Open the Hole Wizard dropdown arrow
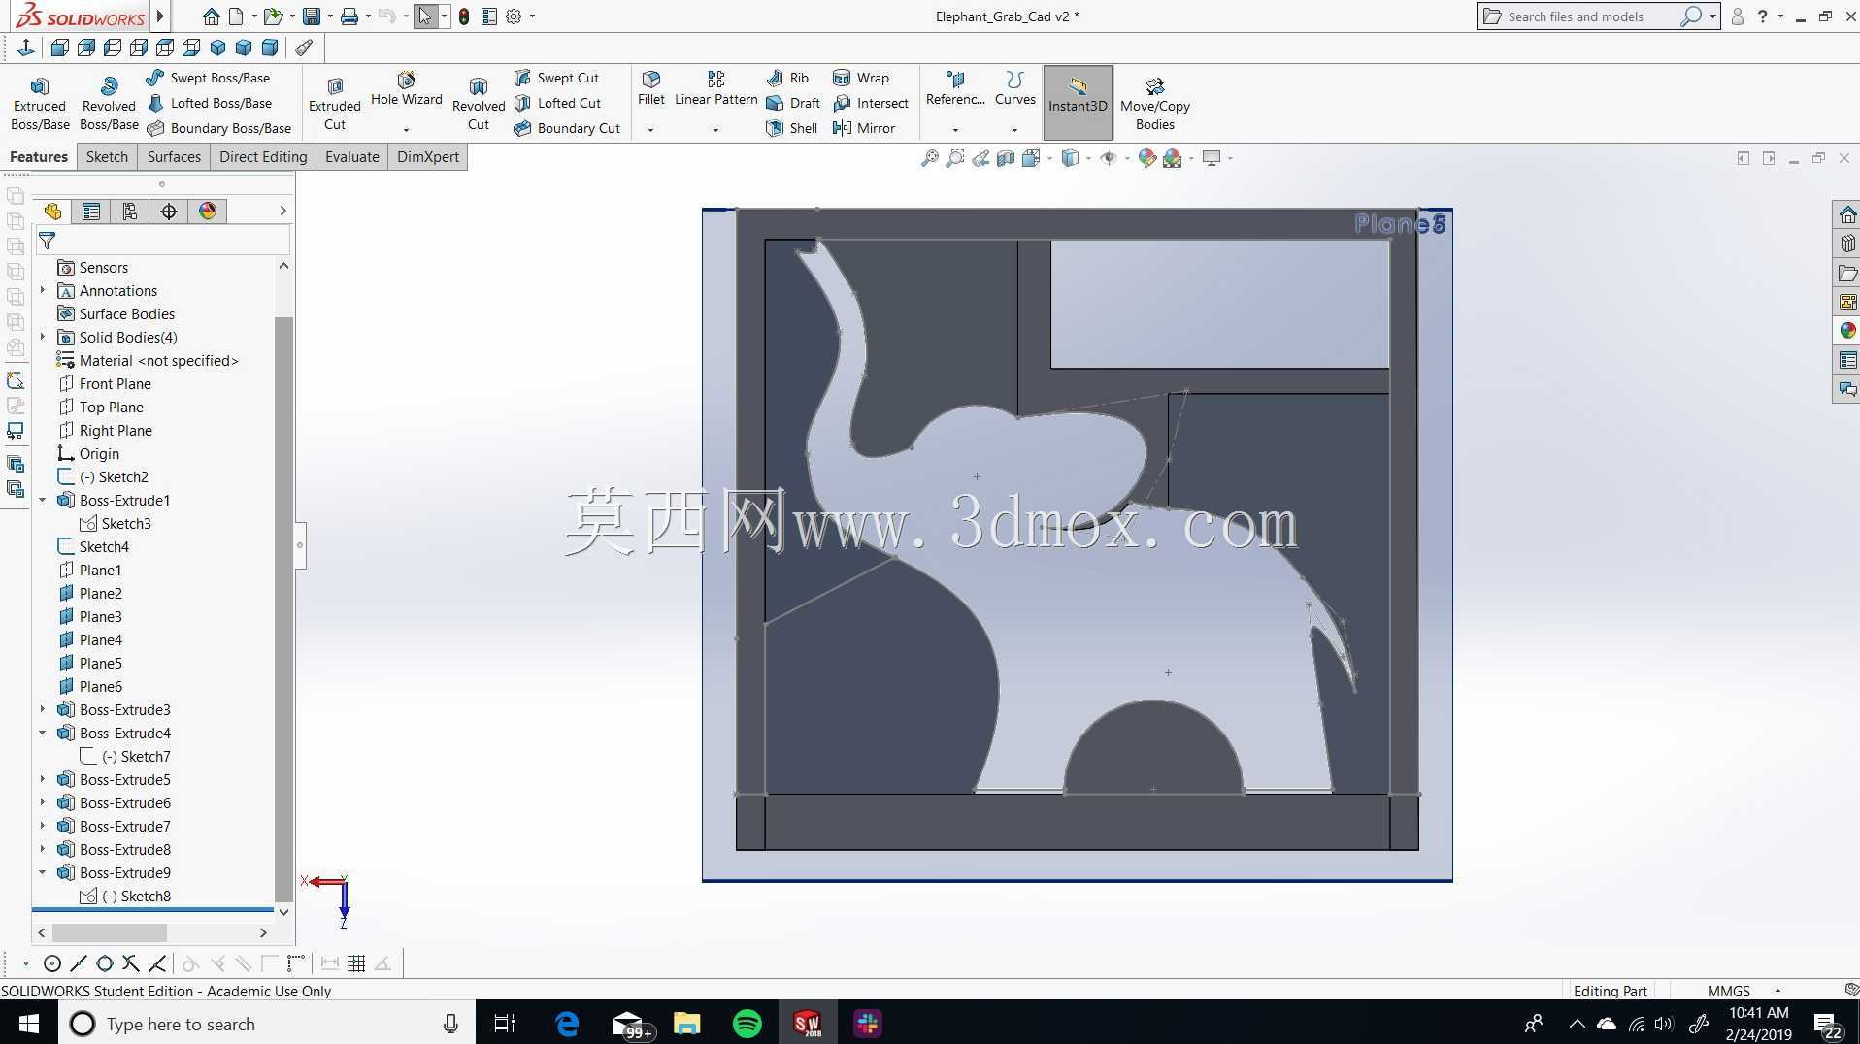The width and height of the screenshot is (1860, 1044). tap(406, 130)
